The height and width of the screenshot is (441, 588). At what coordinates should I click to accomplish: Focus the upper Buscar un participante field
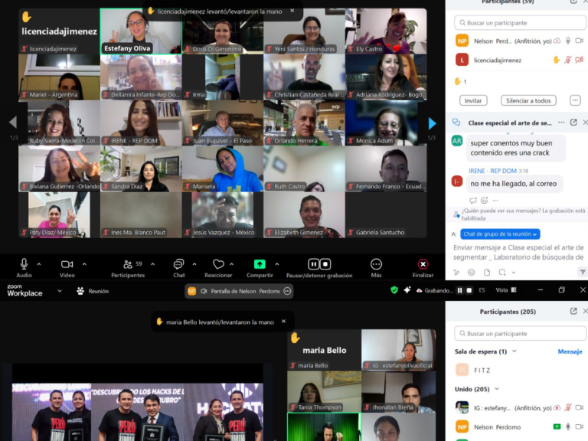[520, 23]
